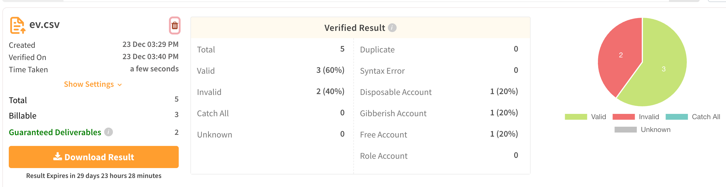Click the Download Result button
This screenshot has height=187, width=726.
[x=94, y=157]
